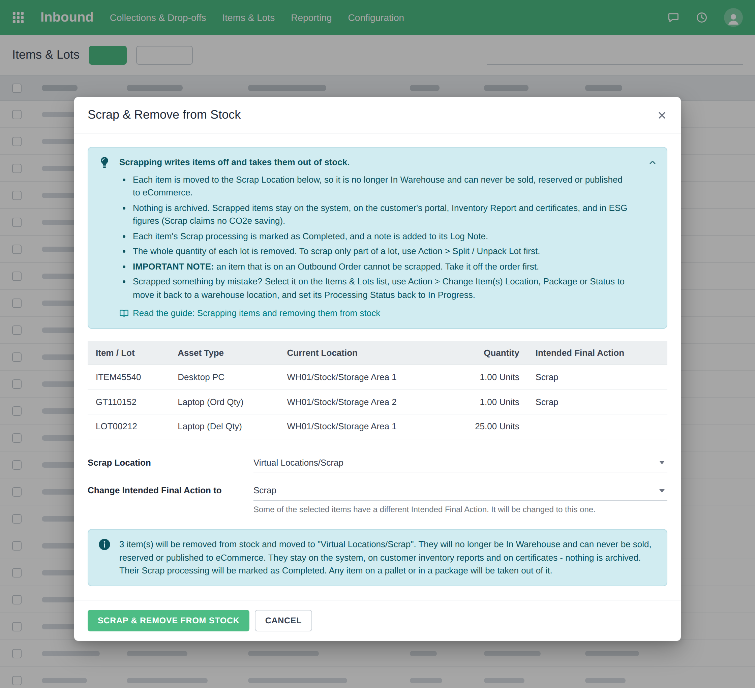This screenshot has width=755, height=688.
Task: Click the Desktop PC asset type cell
Action: [x=201, y=377]
